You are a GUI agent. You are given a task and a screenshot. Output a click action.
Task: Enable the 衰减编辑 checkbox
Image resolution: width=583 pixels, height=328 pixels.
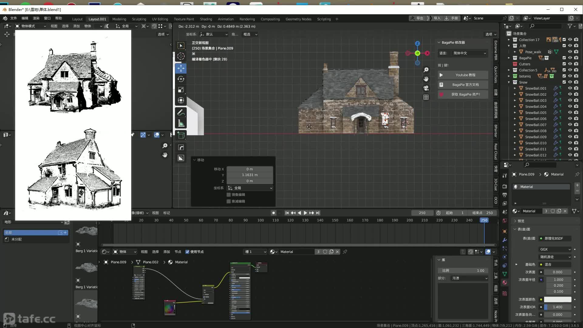pyautogui.click(x=229, y=201)
